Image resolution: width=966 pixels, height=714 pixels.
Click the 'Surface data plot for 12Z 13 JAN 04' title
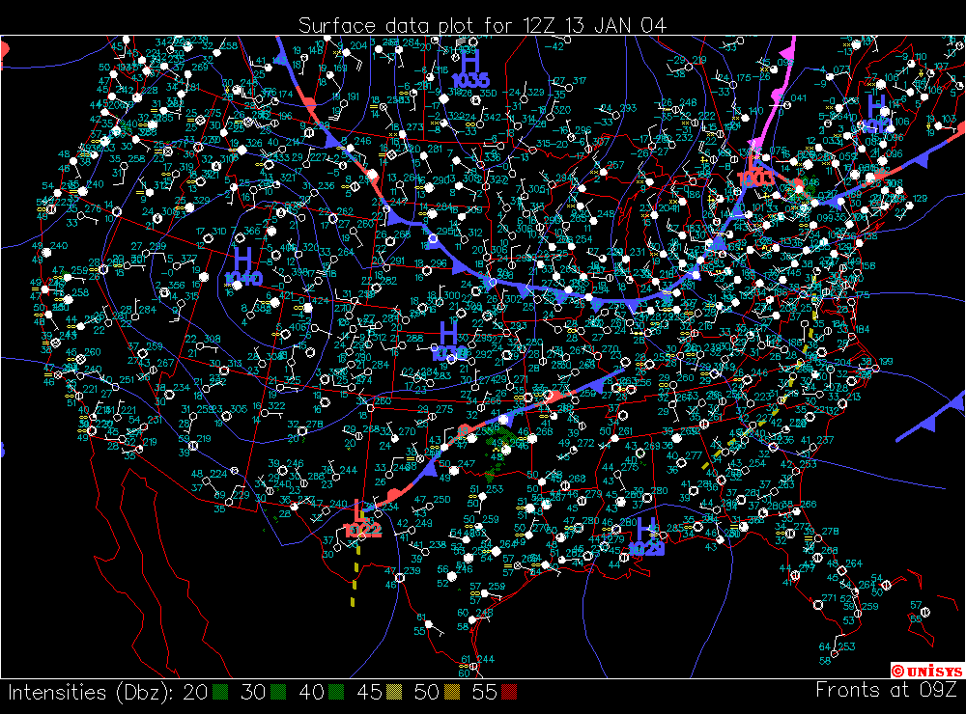pos(482,25)
